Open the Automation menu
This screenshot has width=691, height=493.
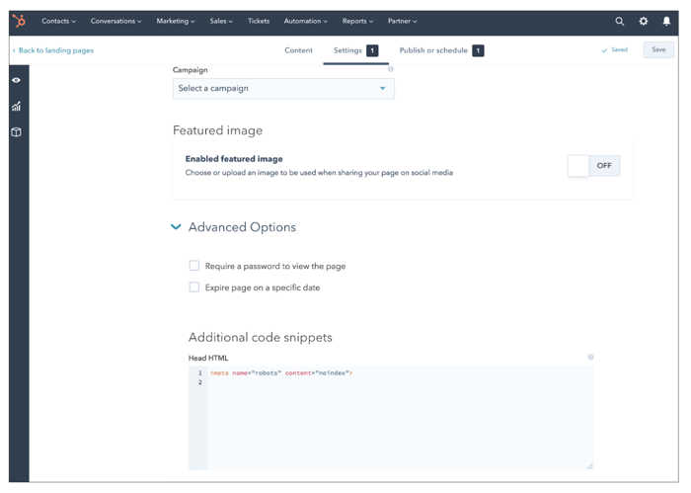pos(305,21)
